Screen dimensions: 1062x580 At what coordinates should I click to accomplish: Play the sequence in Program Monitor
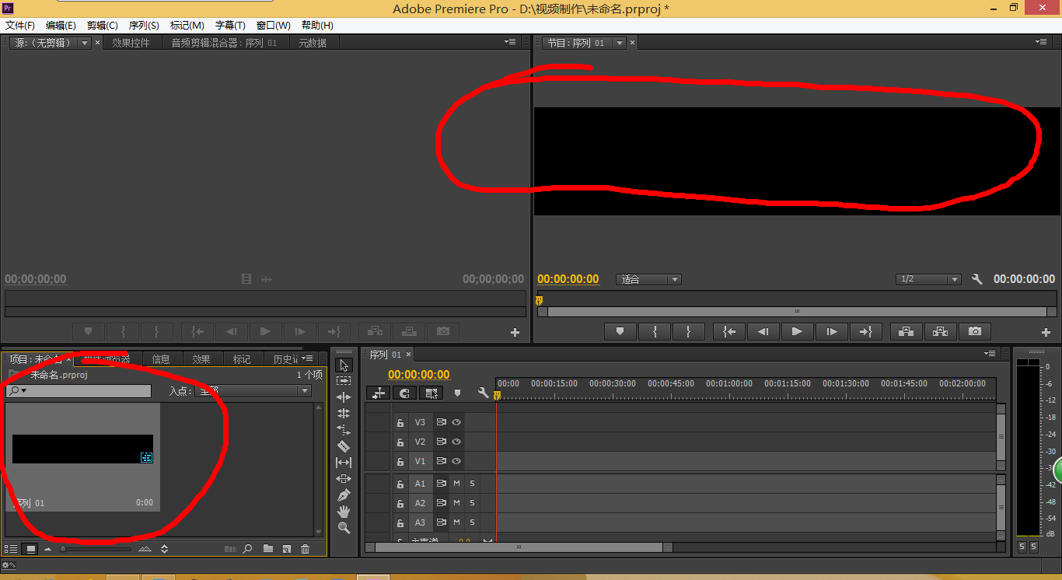tap(797, 331)
